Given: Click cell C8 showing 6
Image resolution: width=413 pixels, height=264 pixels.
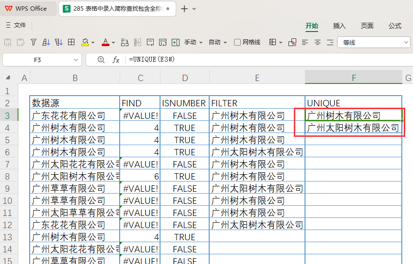Looking at the screenshot, I should click(140, 176).
